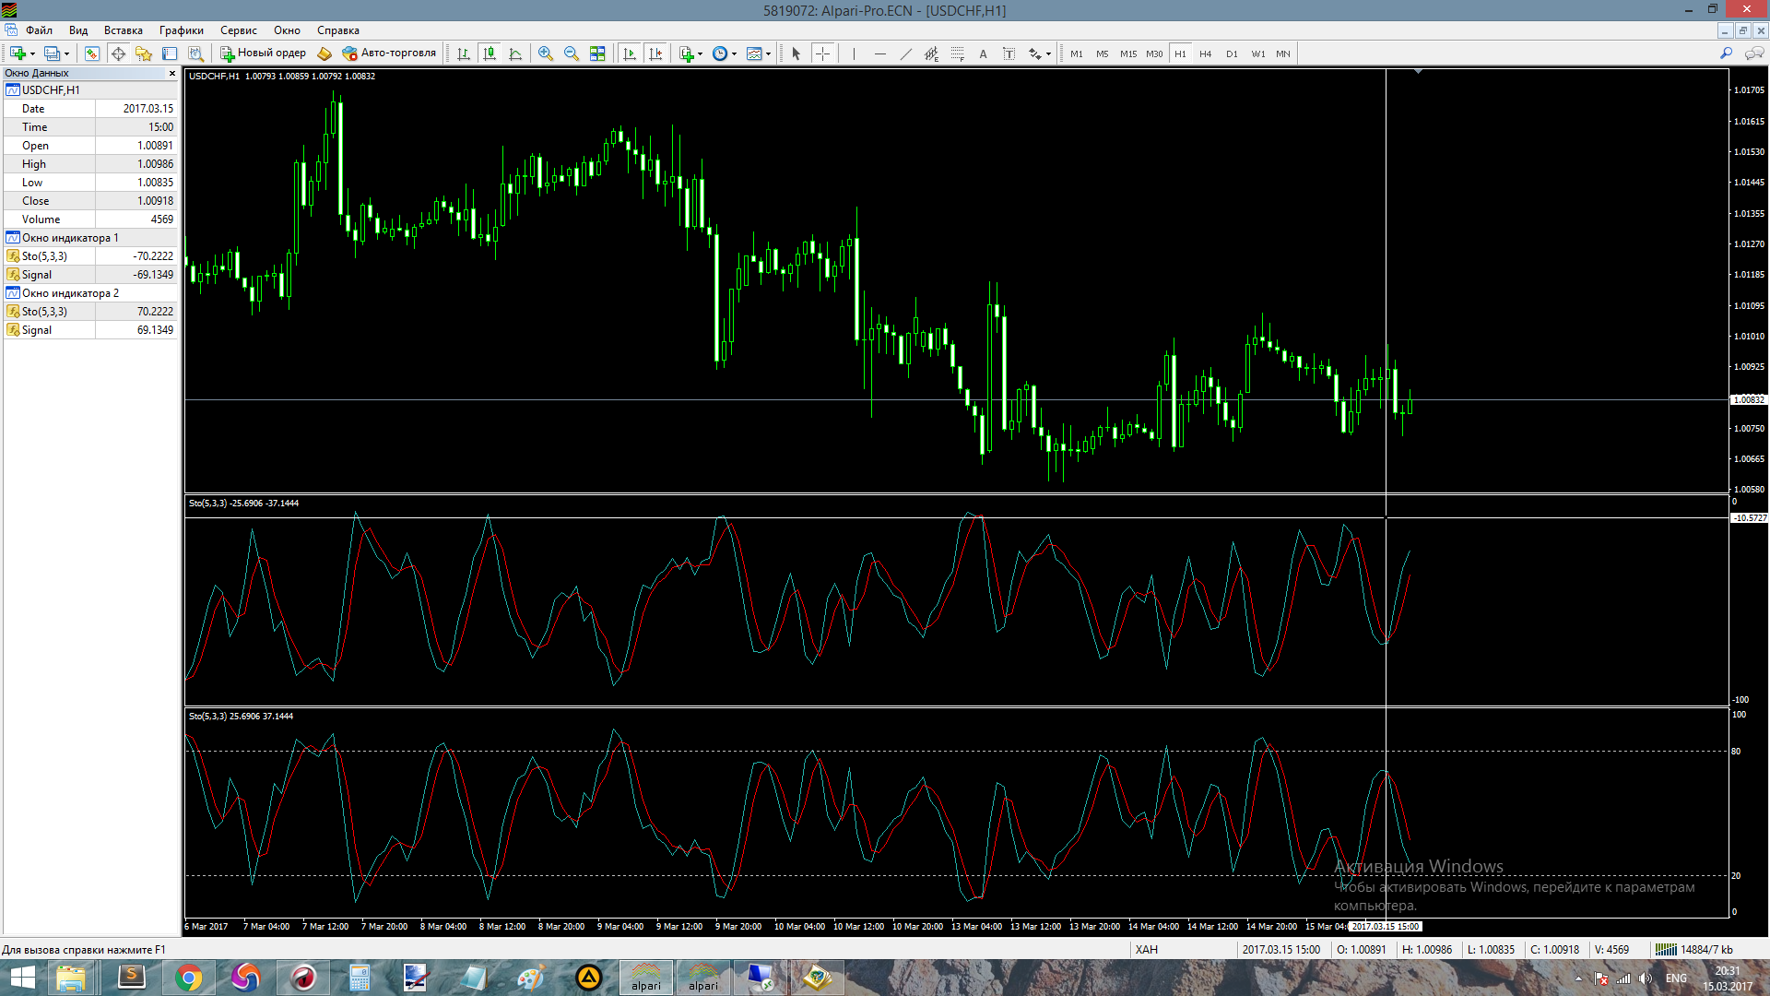This screenshot has height=996, width=1770.
Task: Select the Crosshair cursor tool
Action: point(822,53)
